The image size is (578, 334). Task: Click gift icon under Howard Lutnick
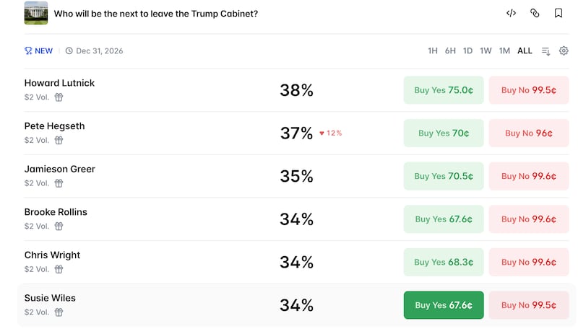click(59, 97)
